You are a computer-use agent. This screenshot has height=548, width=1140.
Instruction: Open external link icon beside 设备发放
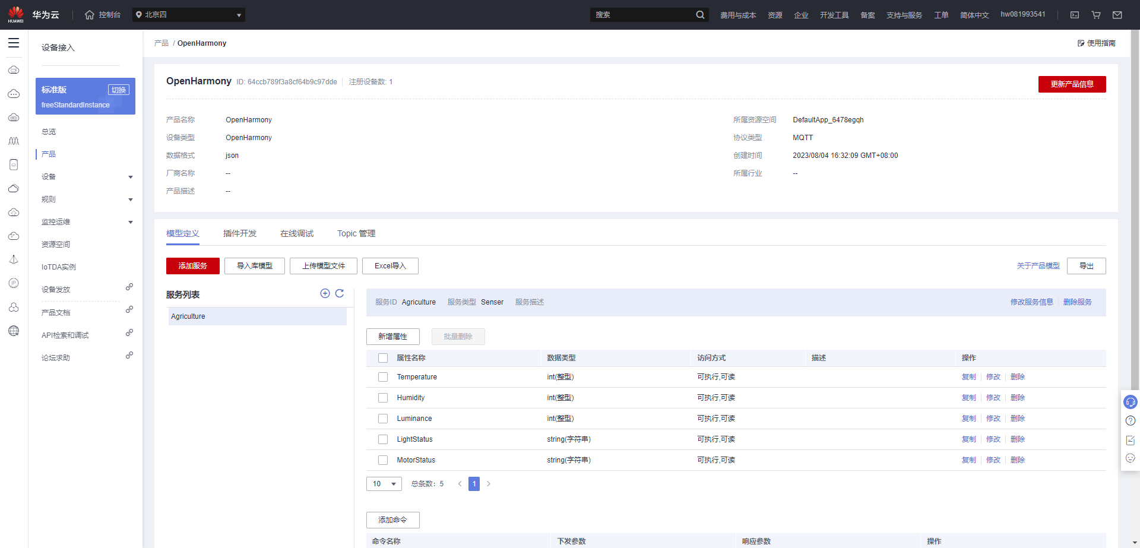129,287
